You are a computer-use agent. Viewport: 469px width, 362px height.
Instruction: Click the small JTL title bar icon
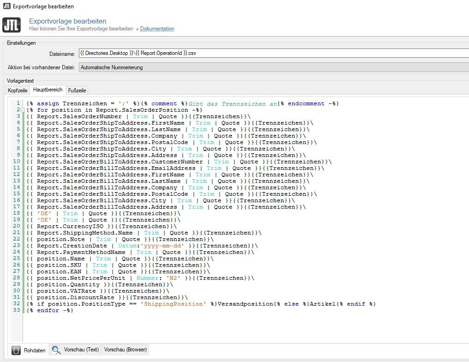tap(6, 6)
